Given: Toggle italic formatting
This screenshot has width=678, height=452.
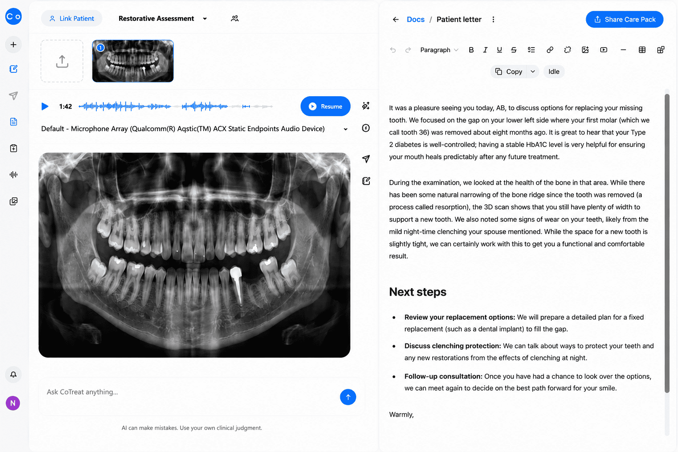Looking at the screenshot, I should (x=485, y=50).
